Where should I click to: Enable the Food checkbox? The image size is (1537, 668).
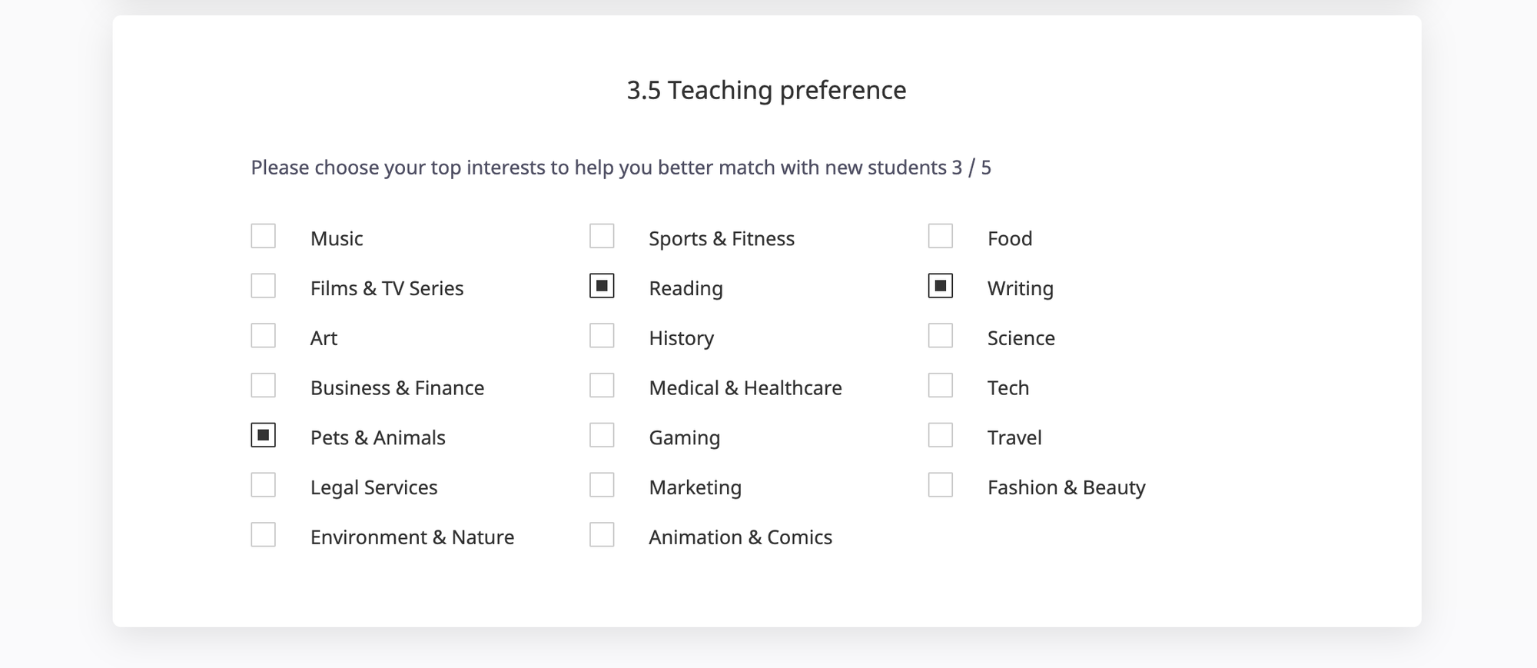(x=940, y=236)
